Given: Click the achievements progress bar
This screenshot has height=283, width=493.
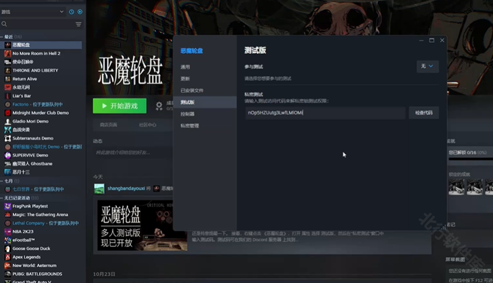Looking at the screenshot, I should click(470, 159).
